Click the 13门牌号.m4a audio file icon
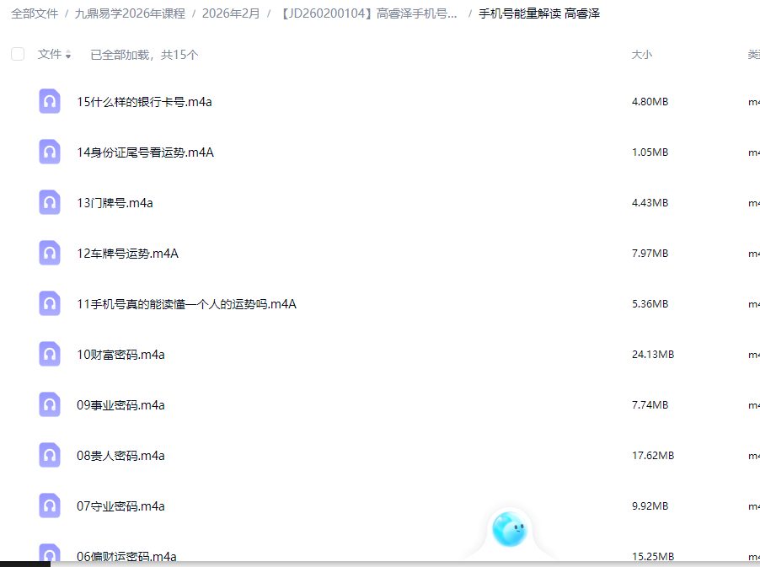Image resolution: width=760 pixels, height=567 pixels. tap(50, 202)
